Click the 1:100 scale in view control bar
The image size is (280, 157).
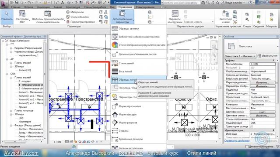(x=57, y=142)
